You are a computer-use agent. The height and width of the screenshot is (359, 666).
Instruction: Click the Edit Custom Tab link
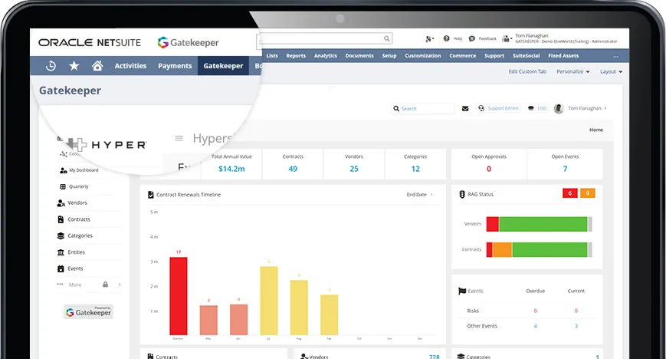pyautogui.click(x=527, y=71)
